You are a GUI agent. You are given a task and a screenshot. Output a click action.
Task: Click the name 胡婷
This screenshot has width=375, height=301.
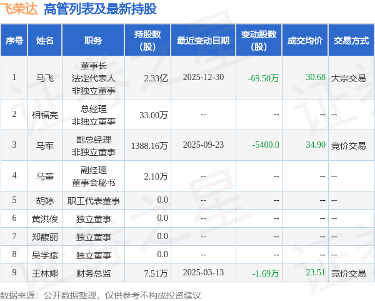click(x=45, y=200)
